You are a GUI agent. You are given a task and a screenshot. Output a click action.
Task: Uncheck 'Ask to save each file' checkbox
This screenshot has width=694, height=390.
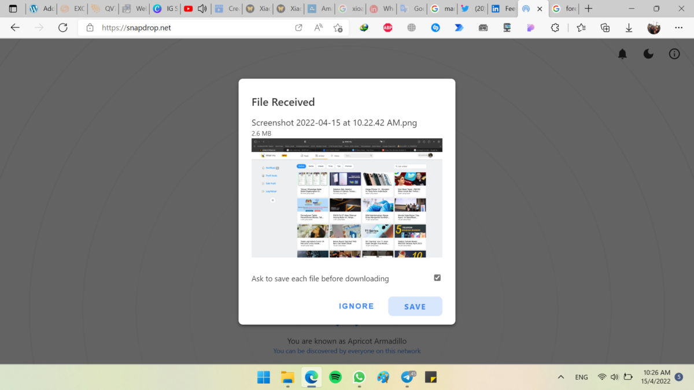coord(437,278)
